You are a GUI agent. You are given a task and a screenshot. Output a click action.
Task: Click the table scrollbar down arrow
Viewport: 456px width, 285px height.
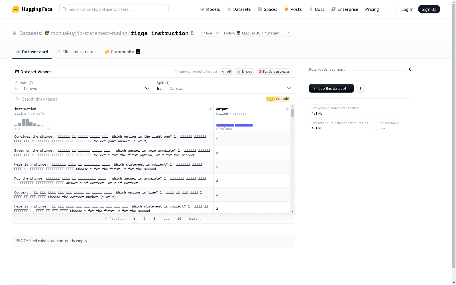point(292,211)
